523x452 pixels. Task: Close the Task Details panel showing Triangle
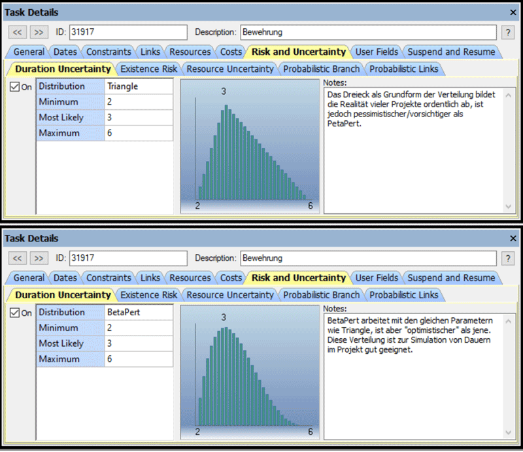513,12
